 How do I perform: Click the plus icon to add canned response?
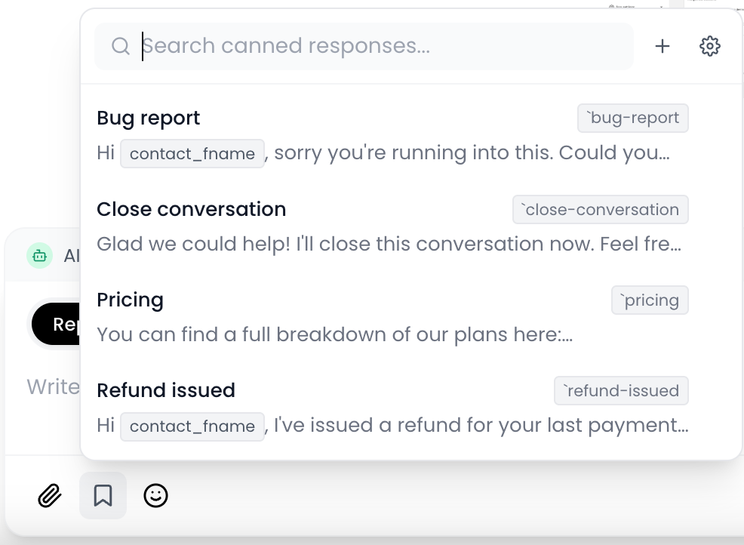[662, 46]
